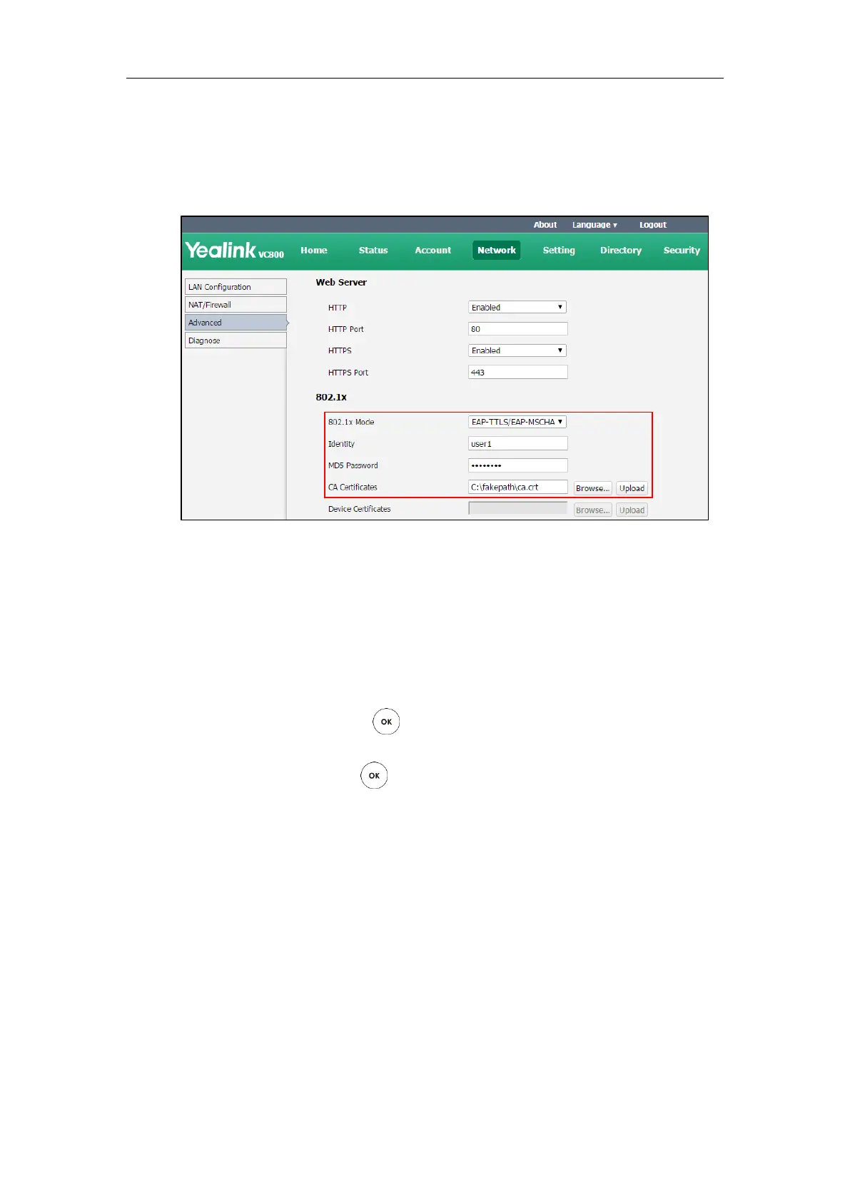Open the Home tab
This screenshot has height=1202, width=850.
(314, 251)
